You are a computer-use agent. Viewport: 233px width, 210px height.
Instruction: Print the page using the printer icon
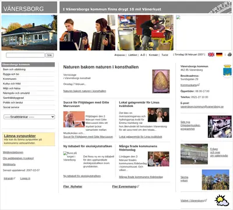pyautogui.click(x=230, y=55)
